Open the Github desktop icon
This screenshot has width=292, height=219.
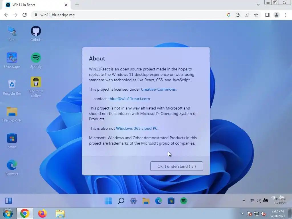coord(36,34)
